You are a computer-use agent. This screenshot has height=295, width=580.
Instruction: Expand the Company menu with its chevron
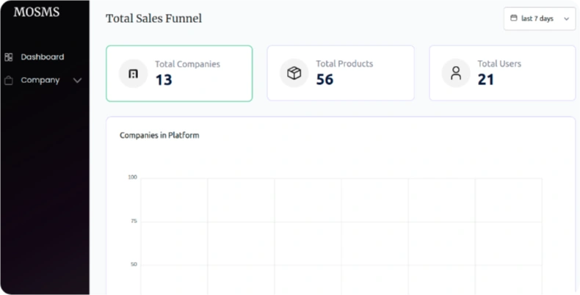[77, 80]
